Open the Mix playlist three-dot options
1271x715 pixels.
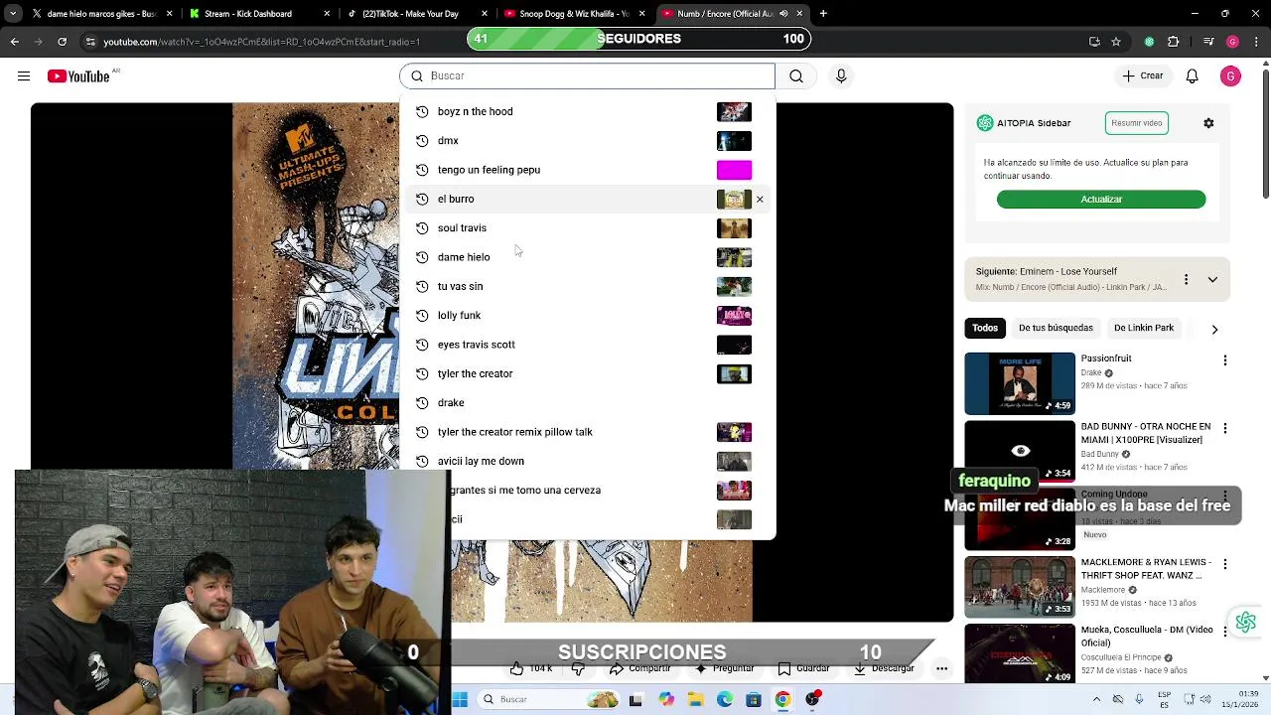pyautogui.click(x=1186, y=280)
